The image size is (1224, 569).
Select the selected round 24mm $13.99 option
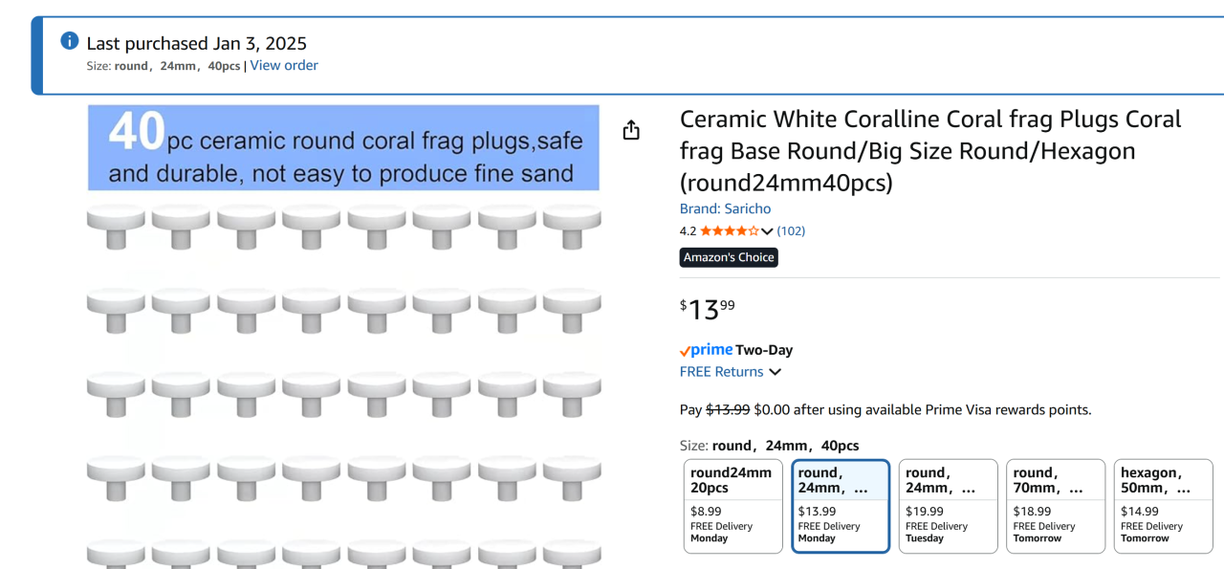(841, 506)
